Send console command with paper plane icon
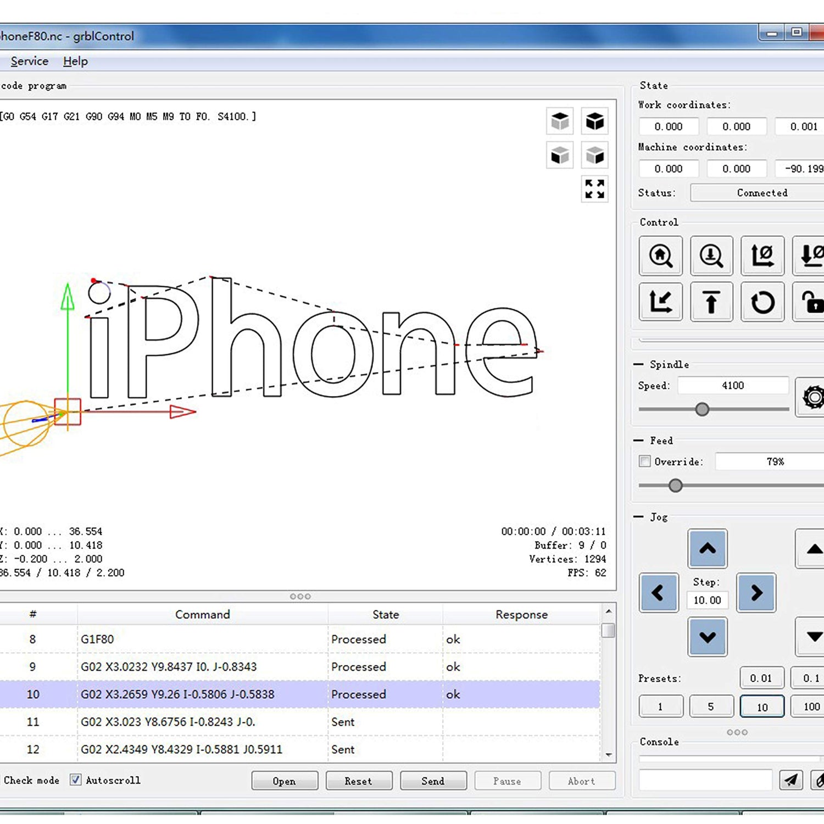Screen dimensions: 824x824 click(x=790, y=780)
